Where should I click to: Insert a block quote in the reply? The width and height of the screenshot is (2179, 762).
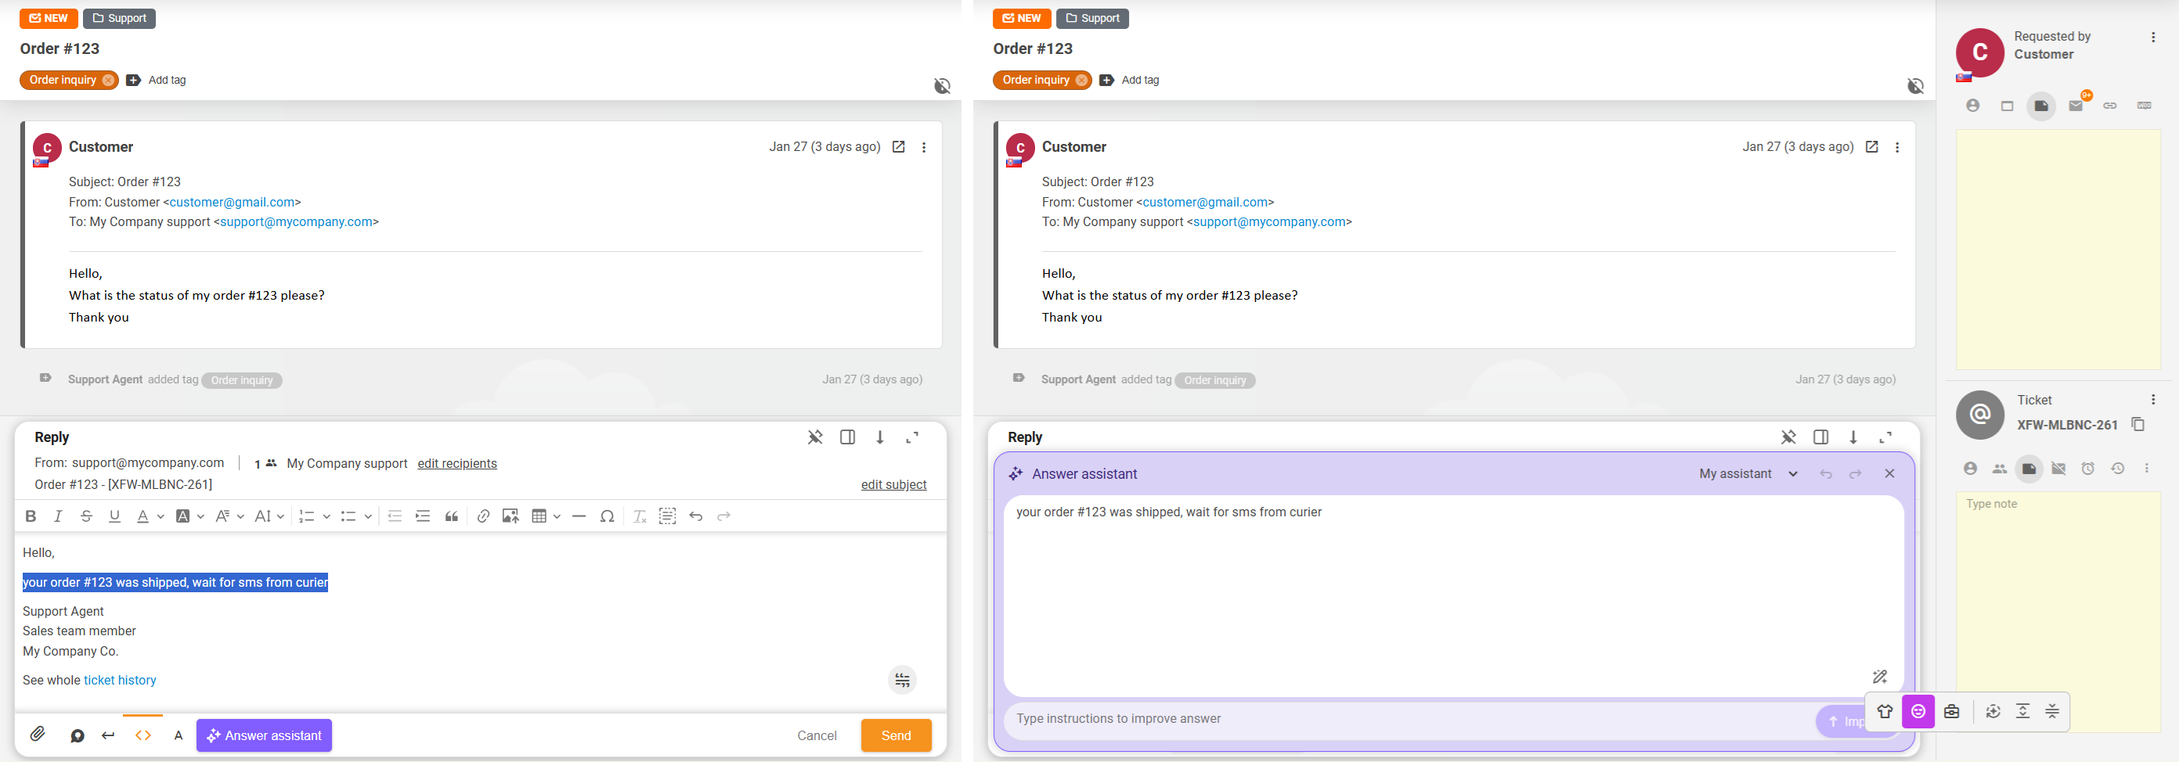tap(452, 516)
